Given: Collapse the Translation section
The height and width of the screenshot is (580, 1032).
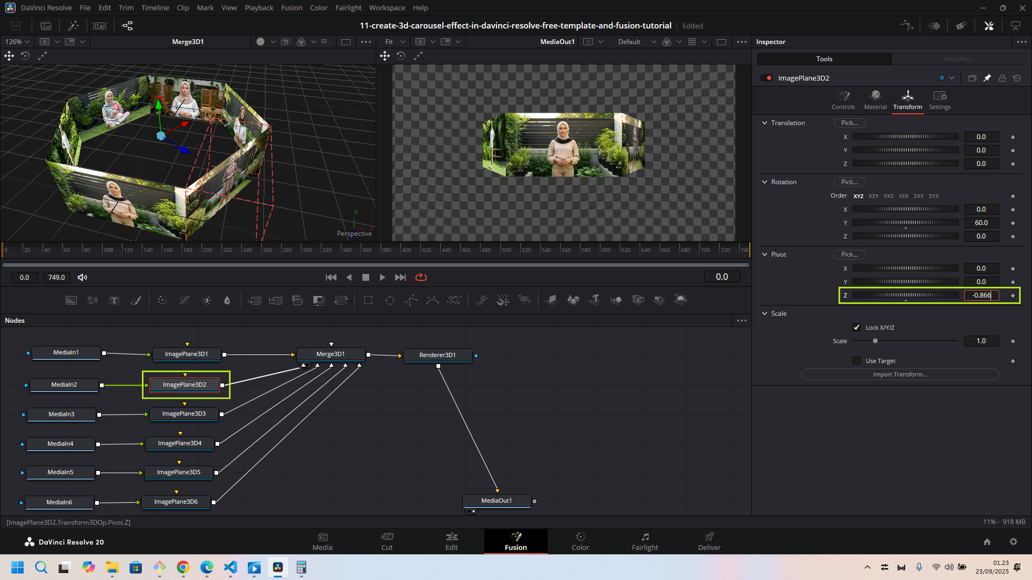Looking at the screenshot, I should point(765,123).
